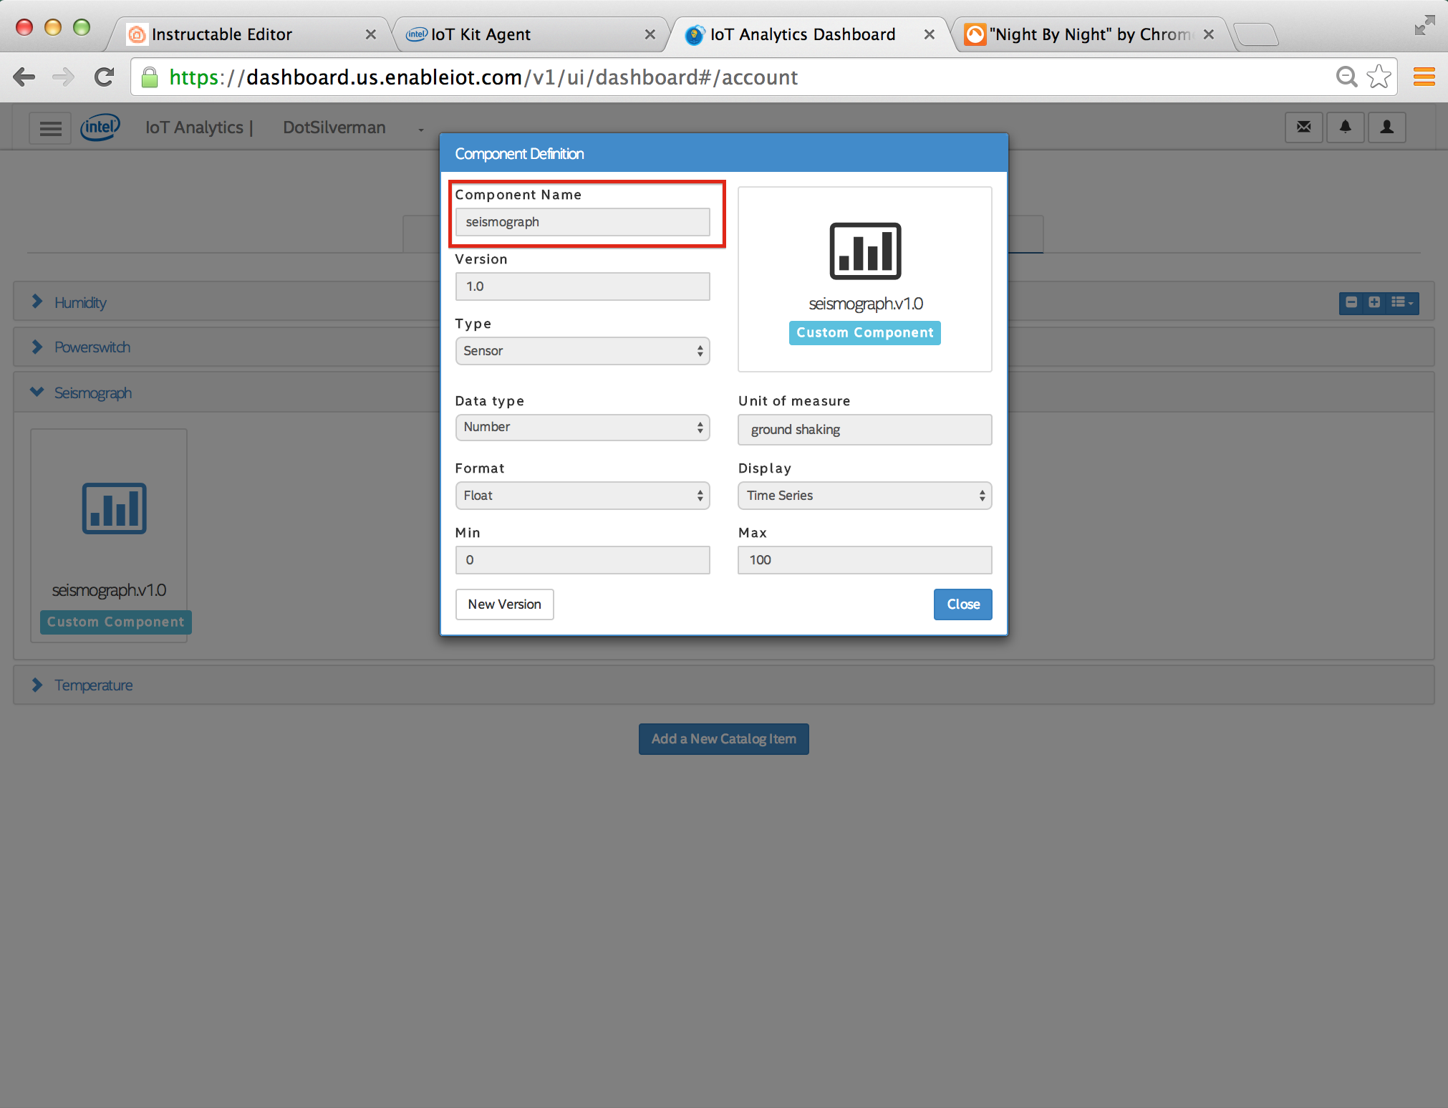Expand the Temperature section
This screenshot has height=1108, width=1448.
pyautogui.click(x=41, y=685)
